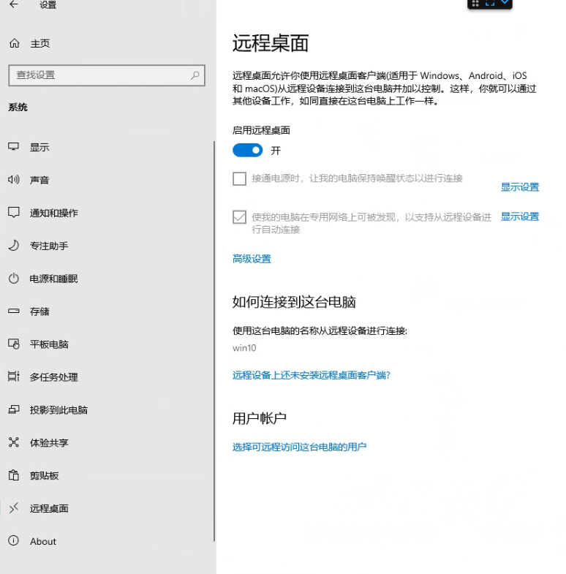Click 显示设置 link beside keep-awake option
Screen dimensions: 566x574
click(x=519, y=187)
